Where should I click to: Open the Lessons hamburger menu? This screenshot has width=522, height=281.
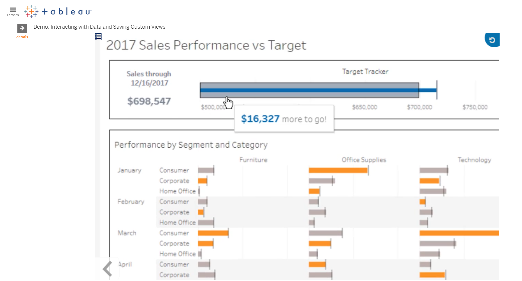coord(13,11)
